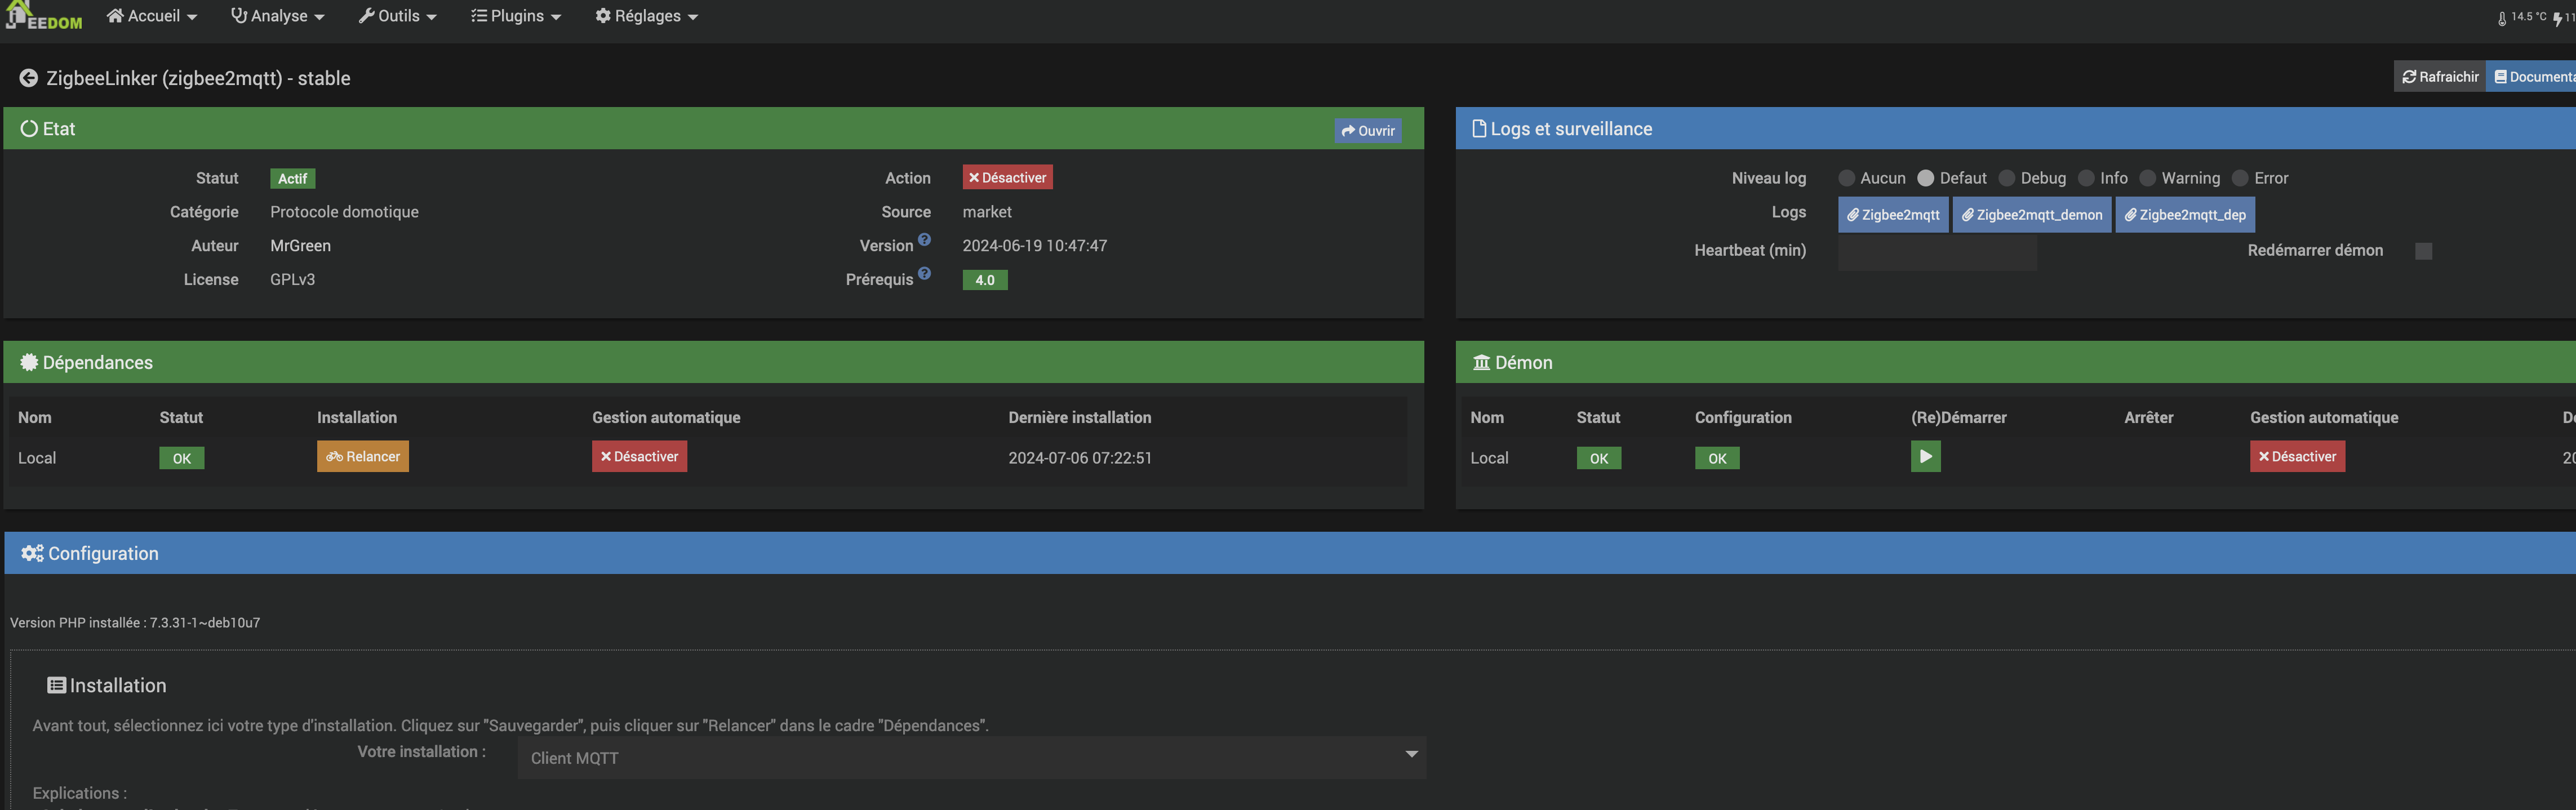This screenshot has width=2576, height=810.
Task: Tick the Redémarrer démon checkbox
Action: (x=2423, y=251)
